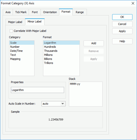Select the Minor Label sub-tab
This screenshot has height=140, width=137.
point(35,22)
